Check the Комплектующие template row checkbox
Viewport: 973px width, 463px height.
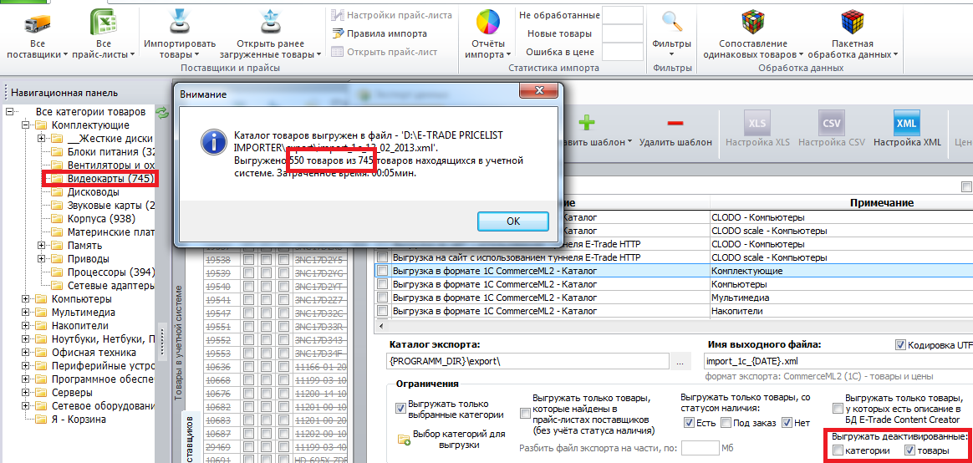coord(383,271)
